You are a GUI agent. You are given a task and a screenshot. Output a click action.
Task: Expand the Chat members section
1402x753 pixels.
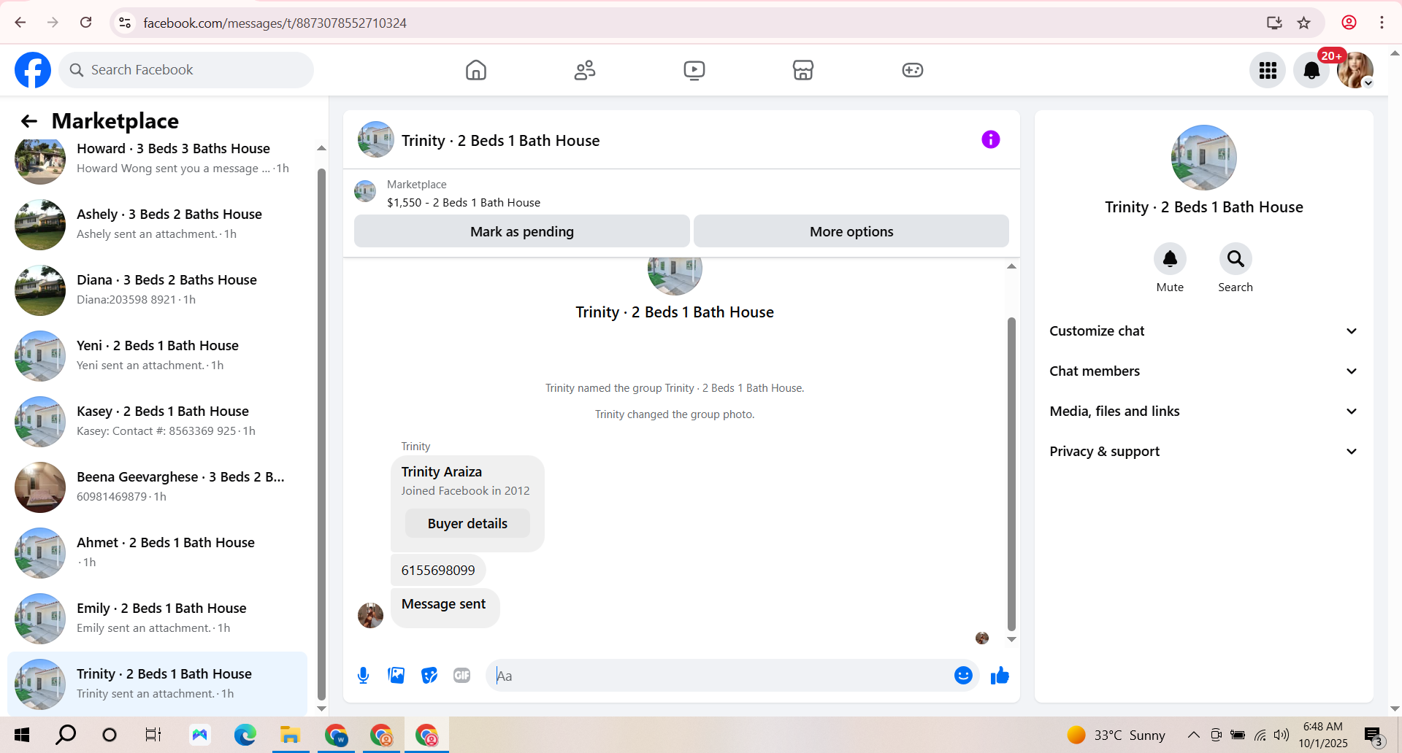pos(1203,371)
